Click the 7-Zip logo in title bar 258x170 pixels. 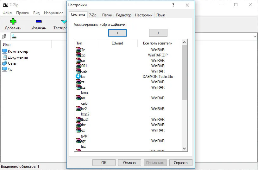(x=5, y=5)
